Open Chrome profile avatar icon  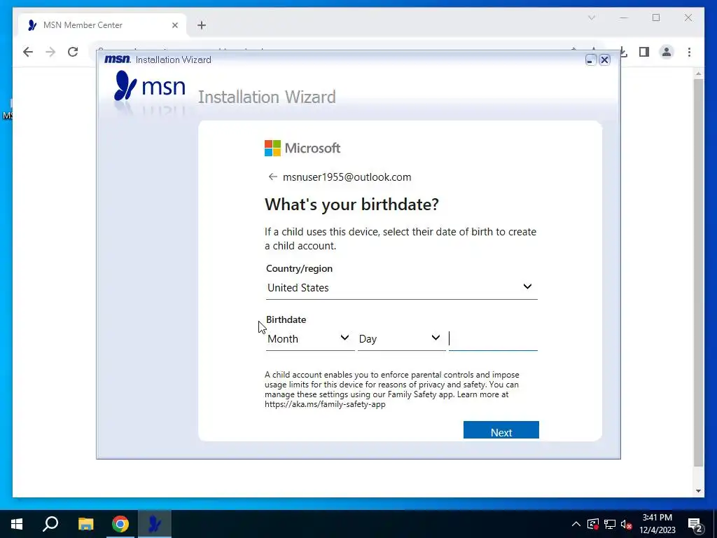pos(667,52)
